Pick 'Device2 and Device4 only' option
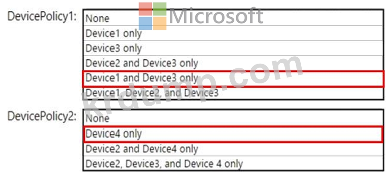Viewport: 386px width, 172px height. (x=233, y=149)
